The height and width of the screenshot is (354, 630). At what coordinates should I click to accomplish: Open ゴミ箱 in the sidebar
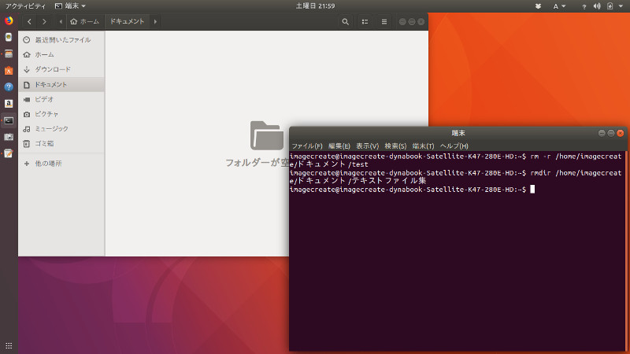click(x=61, y=143)
